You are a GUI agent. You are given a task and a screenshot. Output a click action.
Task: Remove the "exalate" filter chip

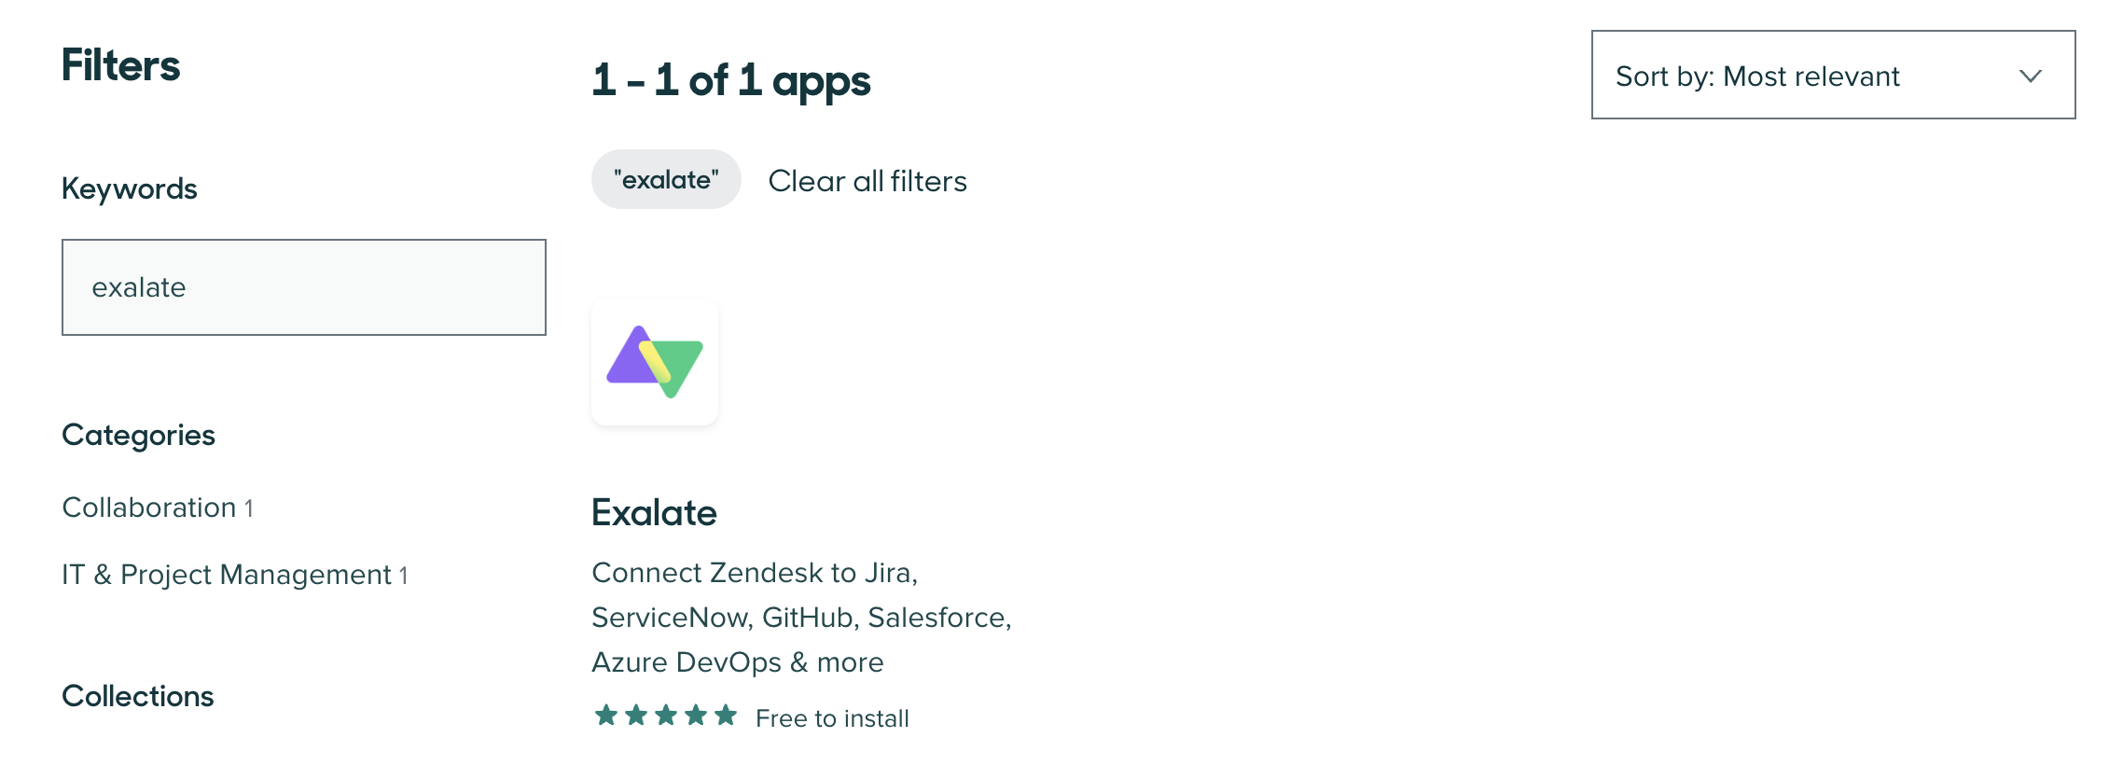(666, 180)
